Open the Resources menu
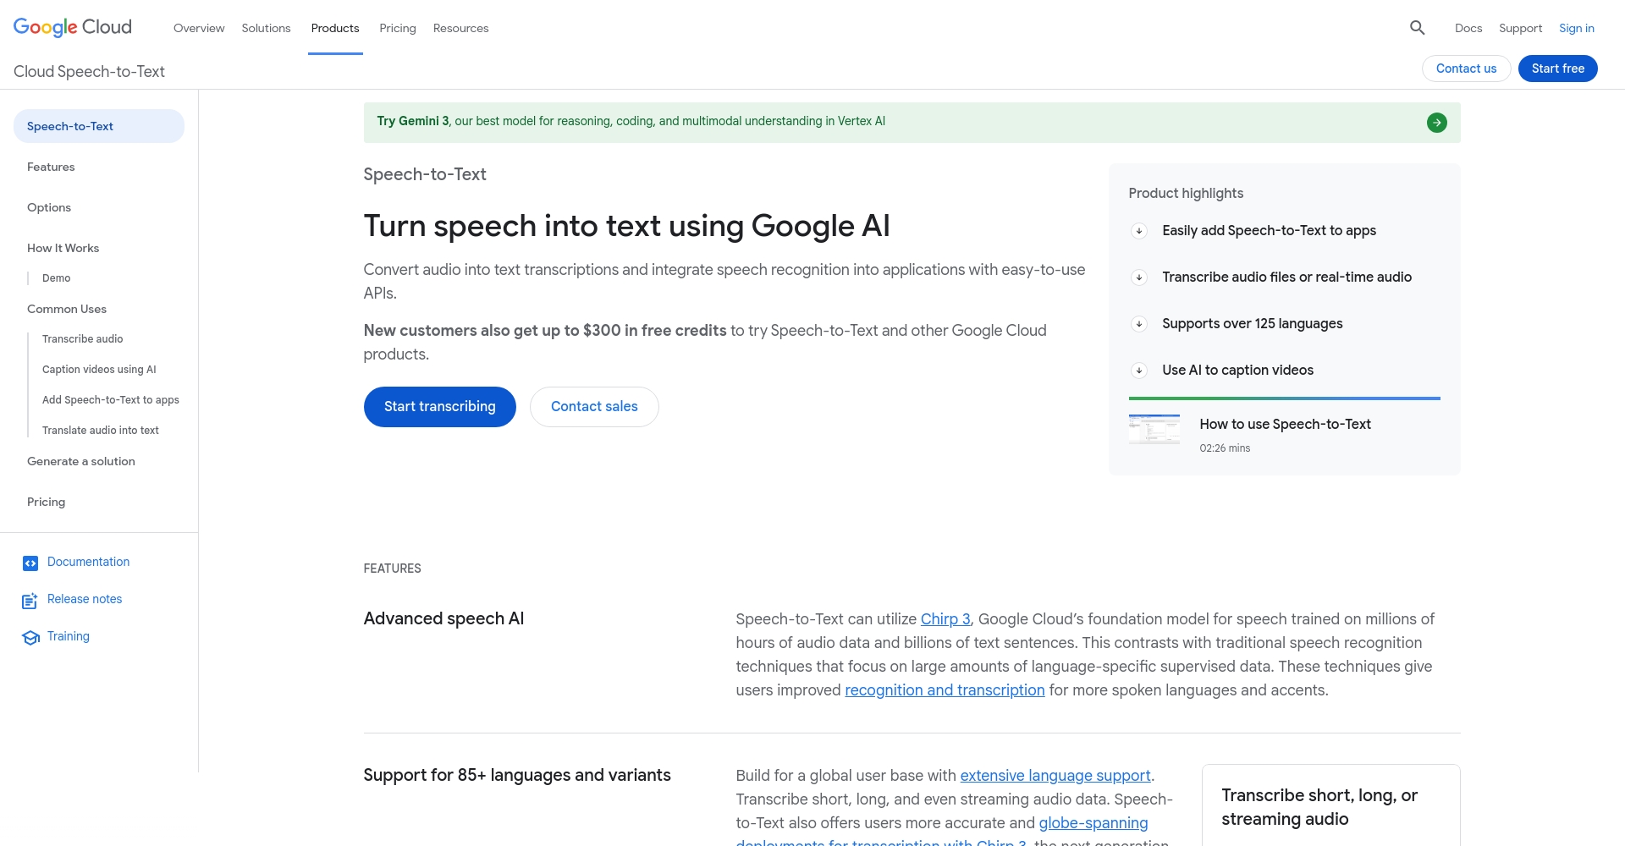 coord(460,28)
